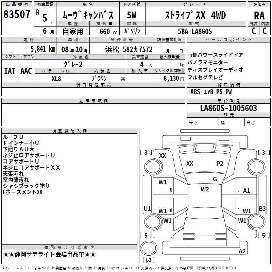The width and height of the screenshot is (272, 272).
Task: Click sales point パノラマモニター
Action: (208, 63)
